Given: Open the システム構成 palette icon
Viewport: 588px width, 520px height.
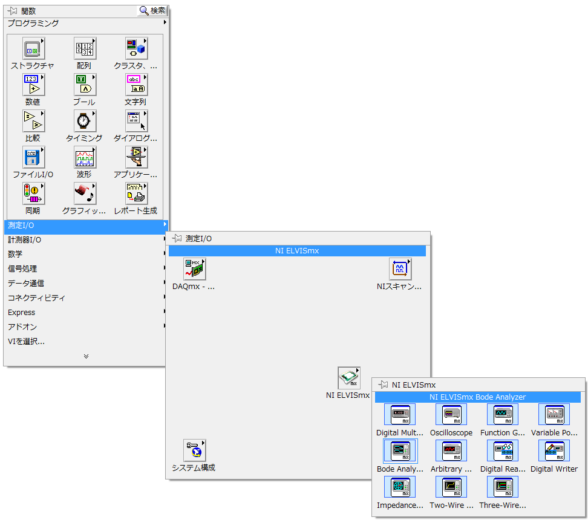Looking at the screenshot, I should [x=194, y=450].
